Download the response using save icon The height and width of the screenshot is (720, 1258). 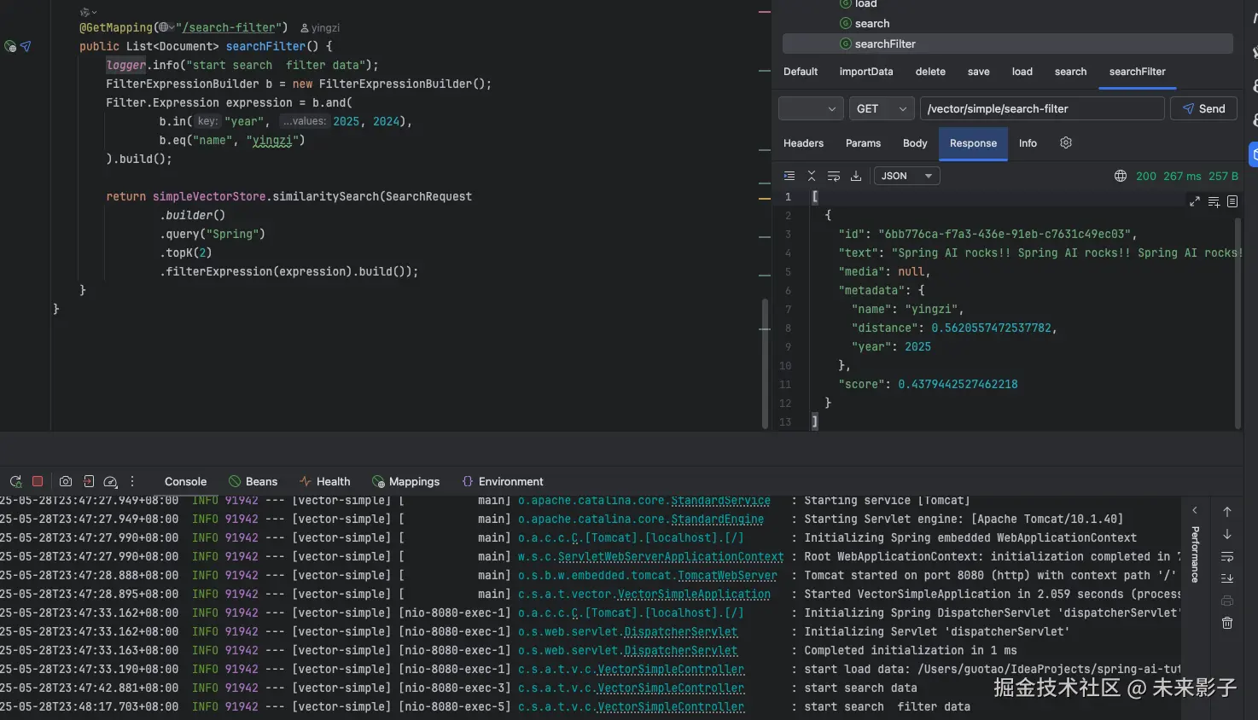(x=856, y=176)
